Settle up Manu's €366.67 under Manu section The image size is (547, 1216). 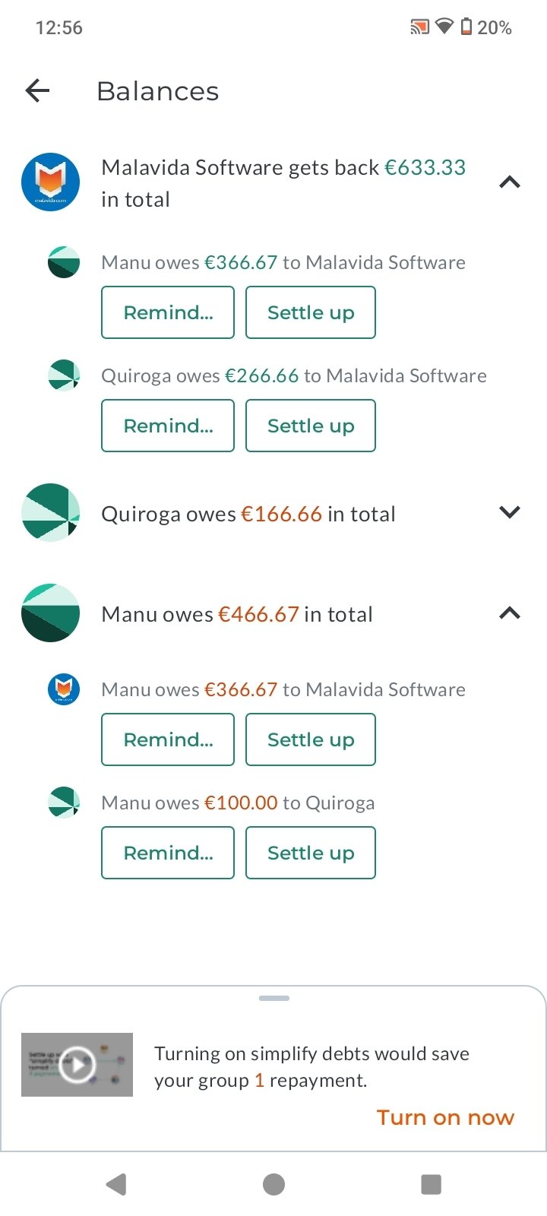311,739
